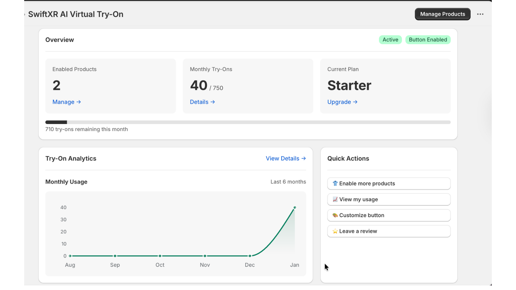The height and width of the screenshot is (290, 516).
Task: Click the Manage Products button
Action: (x=442, y=14)
